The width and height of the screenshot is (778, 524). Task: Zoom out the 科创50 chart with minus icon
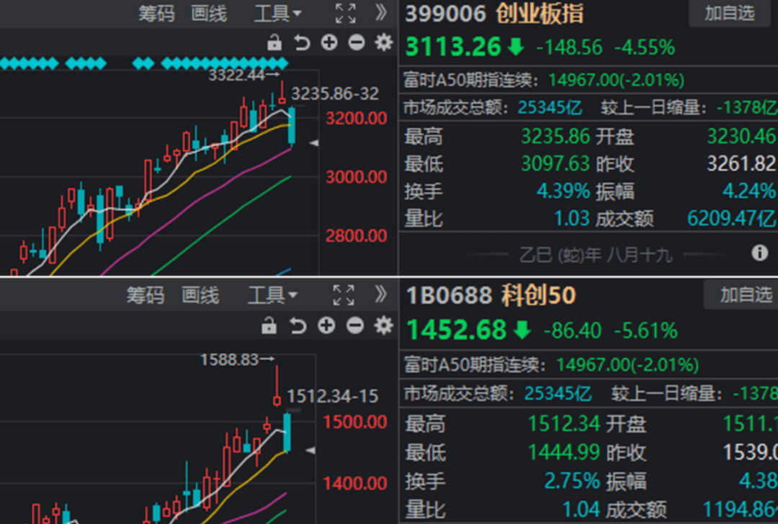click(x=353, y=325)
